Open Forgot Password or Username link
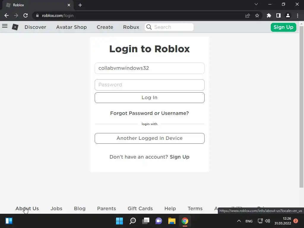Viewport: 304px width, 228px height. point(150,113)
